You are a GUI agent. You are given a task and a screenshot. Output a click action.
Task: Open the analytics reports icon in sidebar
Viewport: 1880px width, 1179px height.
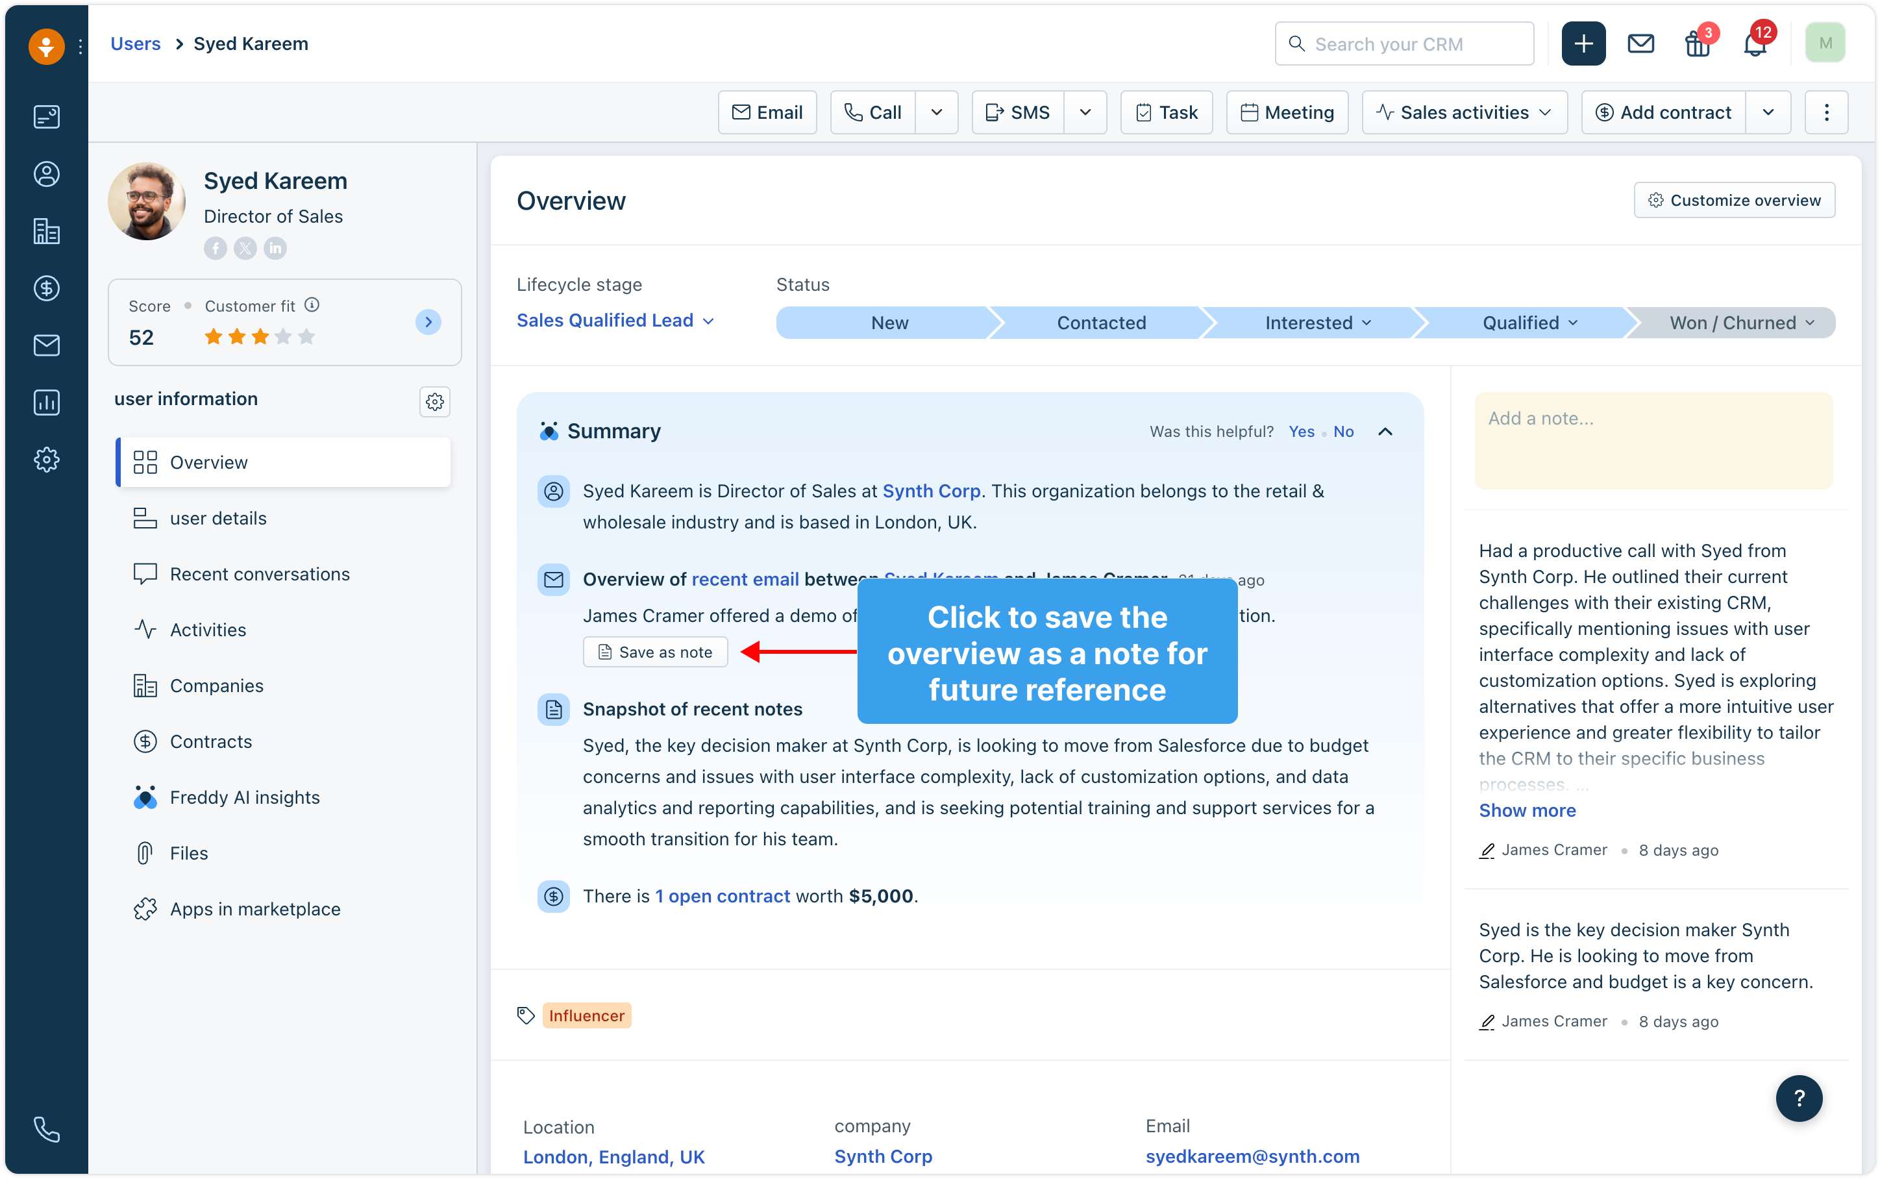[x=47, y=403]
